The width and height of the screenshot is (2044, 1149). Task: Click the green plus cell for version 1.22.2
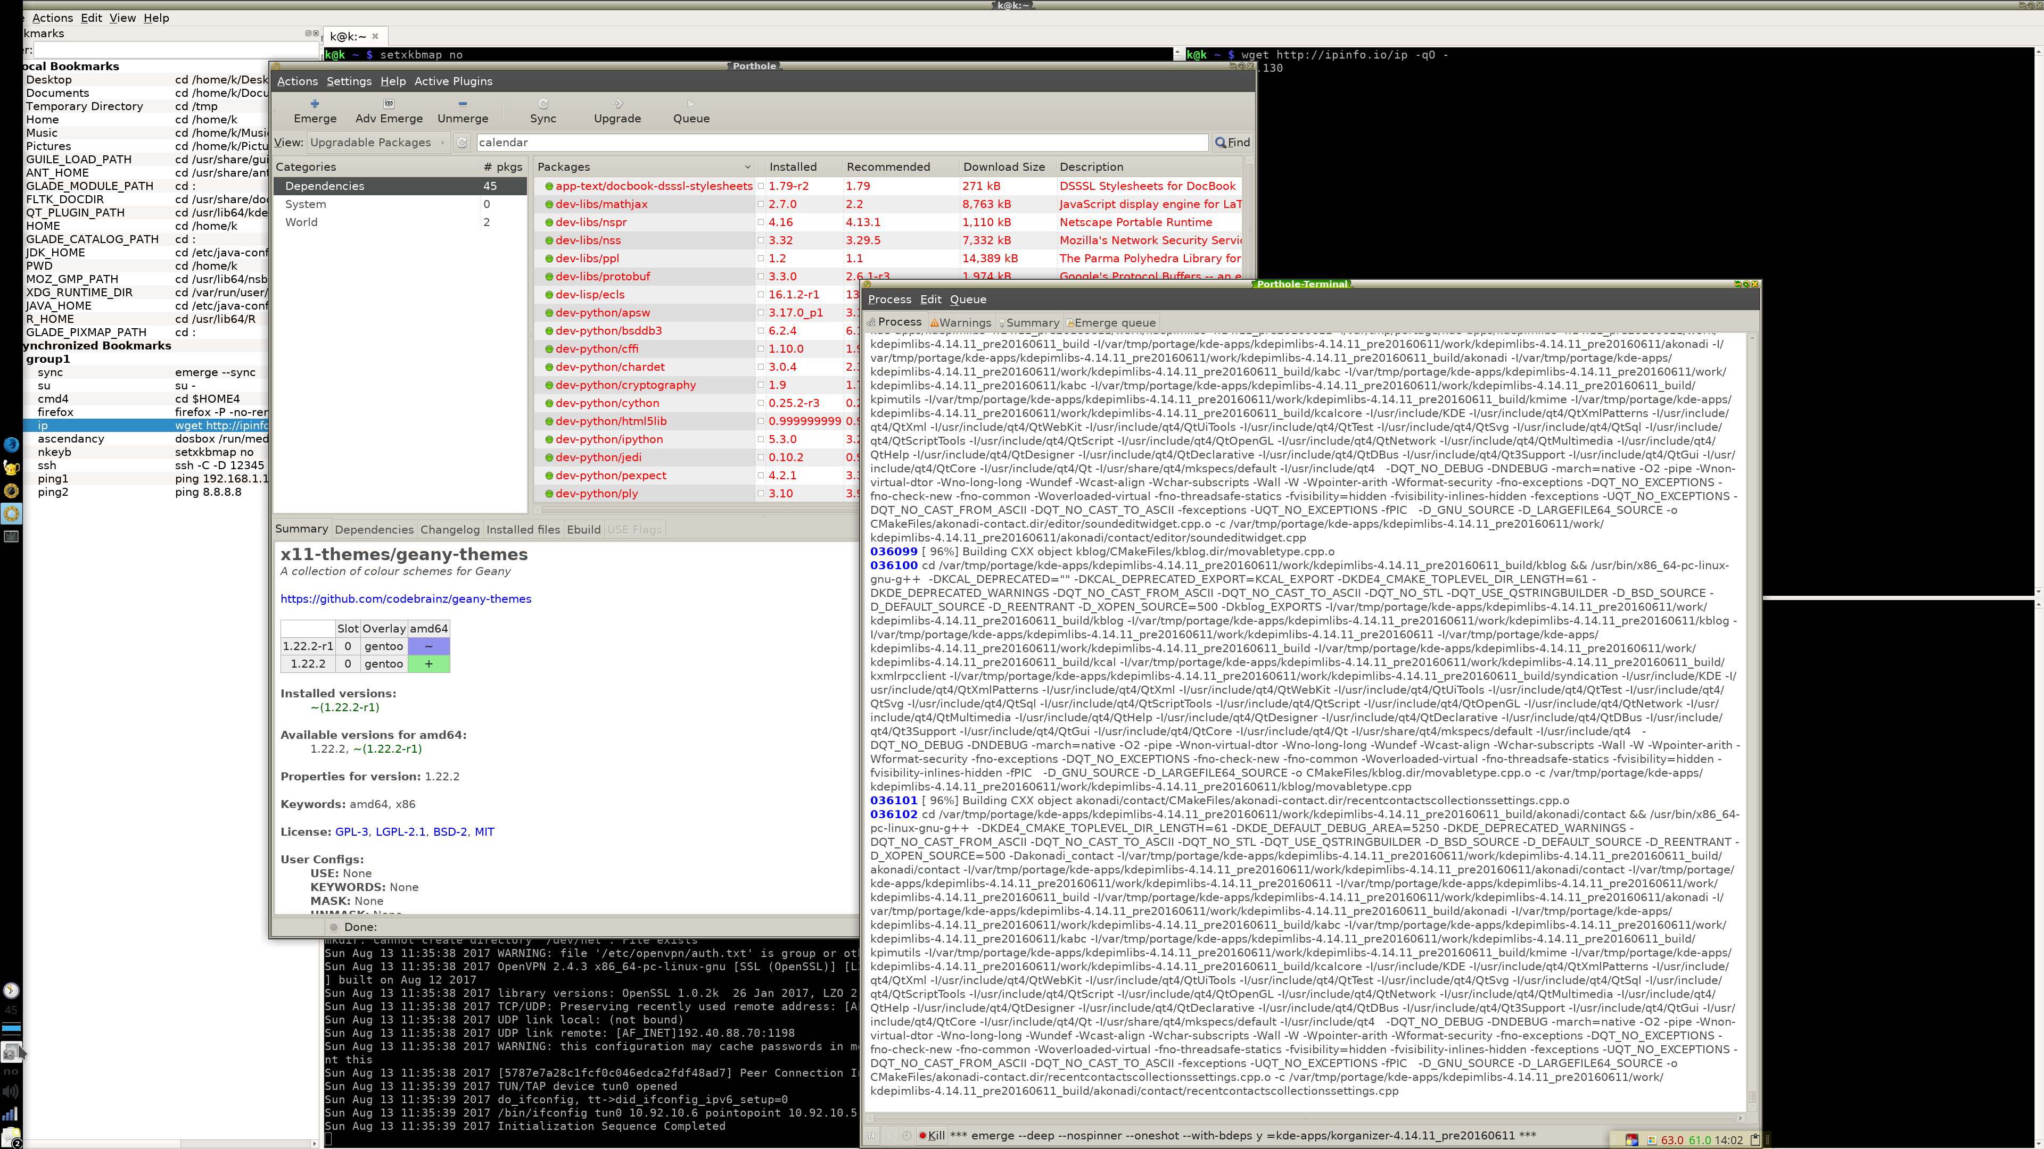click(428, 664)
